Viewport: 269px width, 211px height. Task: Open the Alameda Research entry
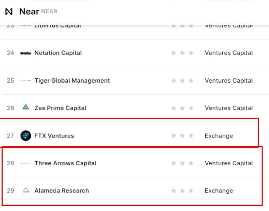coord(62,191)
